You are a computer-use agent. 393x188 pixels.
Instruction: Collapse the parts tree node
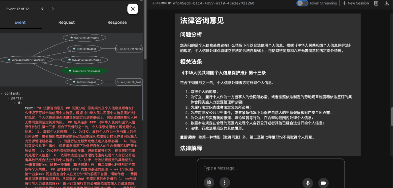tap(8, 98)
